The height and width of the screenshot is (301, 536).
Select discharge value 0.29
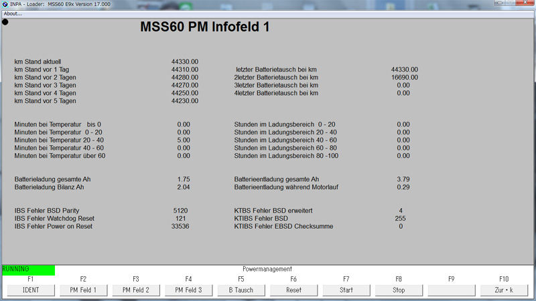click(403, 187)
